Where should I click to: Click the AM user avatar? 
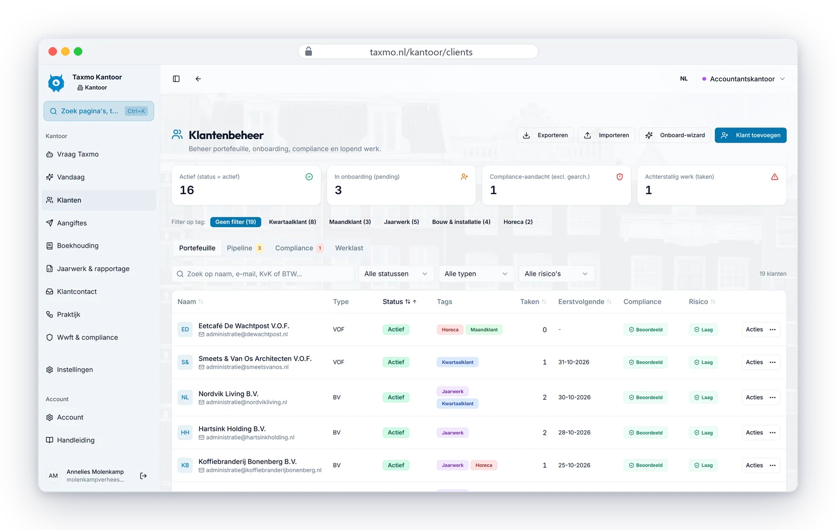(x=53, y=476)
